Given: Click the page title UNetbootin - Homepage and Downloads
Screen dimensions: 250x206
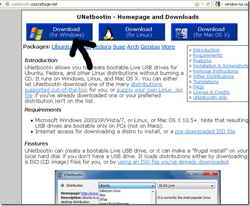Looking at the screenshot, I should [x=138, y=17].
